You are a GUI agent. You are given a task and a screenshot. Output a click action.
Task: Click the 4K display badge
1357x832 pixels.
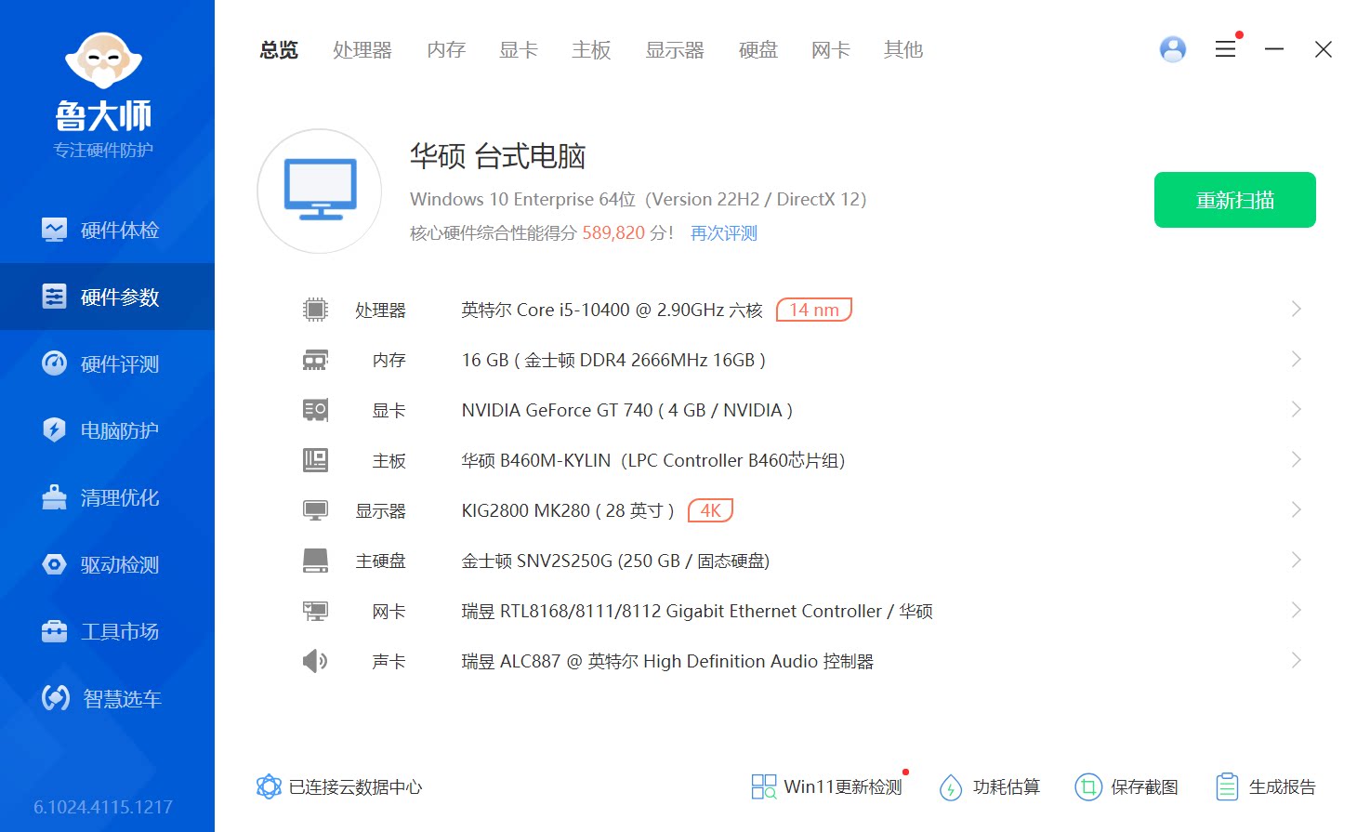711,510
